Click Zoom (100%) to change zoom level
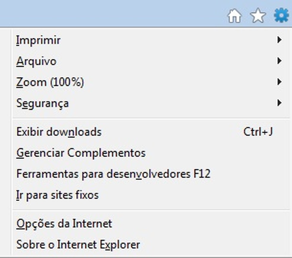The width and height of the screenshot is (292, 258). click(x=50, y=82)
